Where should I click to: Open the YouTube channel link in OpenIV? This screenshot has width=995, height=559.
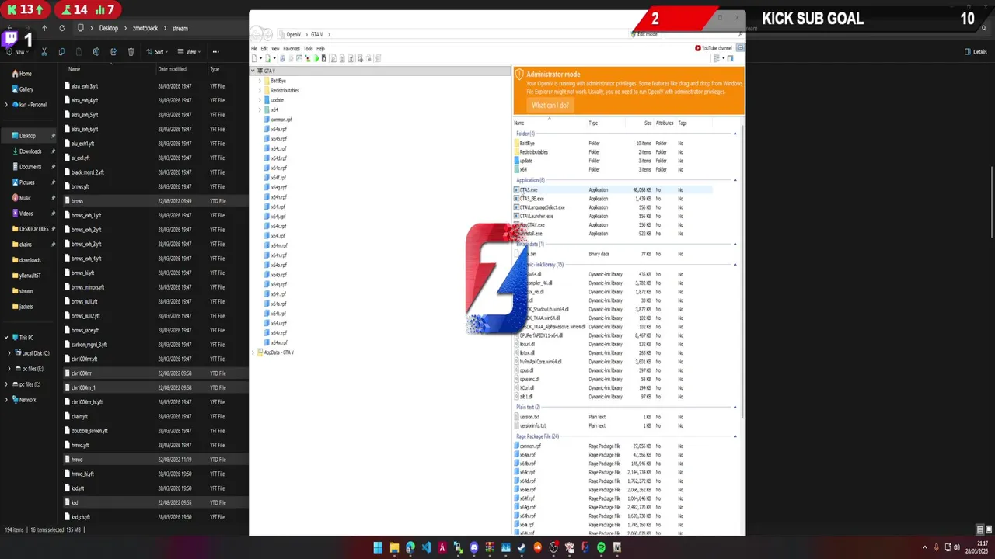pyautogui.click(x=714, y=48)
